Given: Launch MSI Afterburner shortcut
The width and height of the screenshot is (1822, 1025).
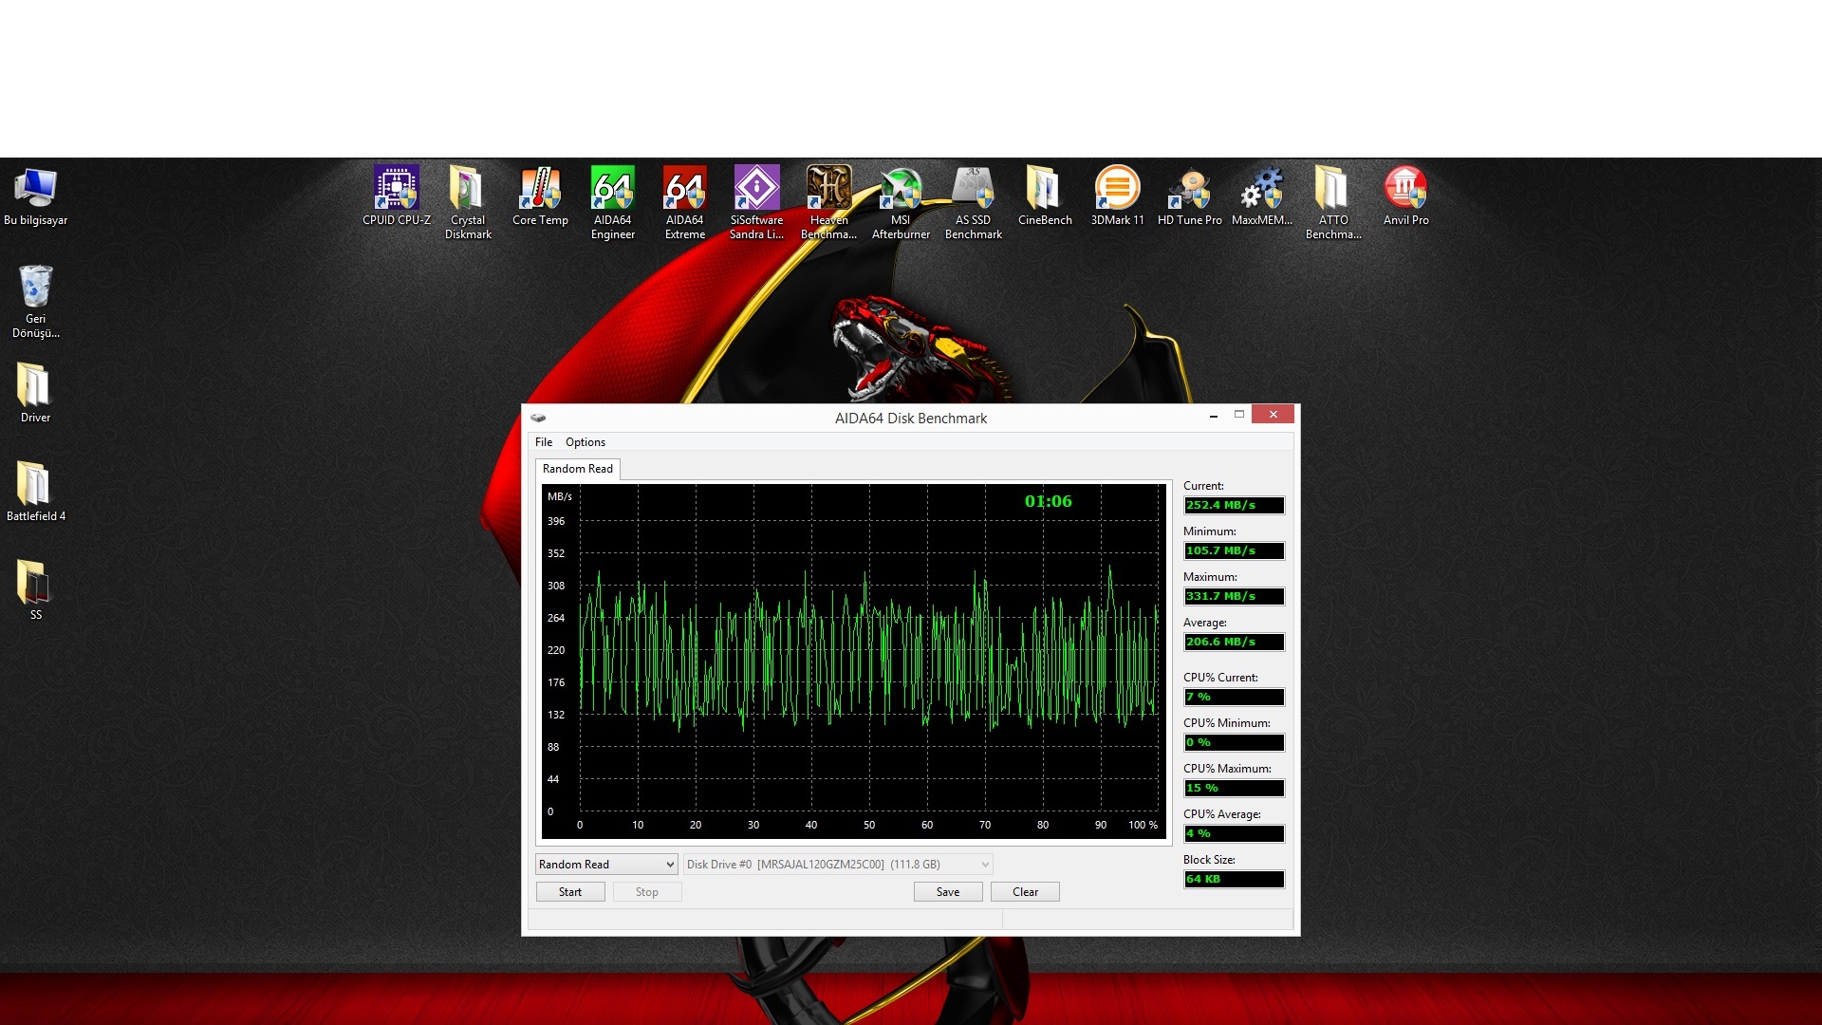Looking at the screenshot, I should [901, 203].
